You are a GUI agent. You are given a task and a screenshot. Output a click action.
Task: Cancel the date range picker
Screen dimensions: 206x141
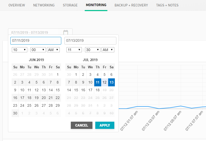82,125
